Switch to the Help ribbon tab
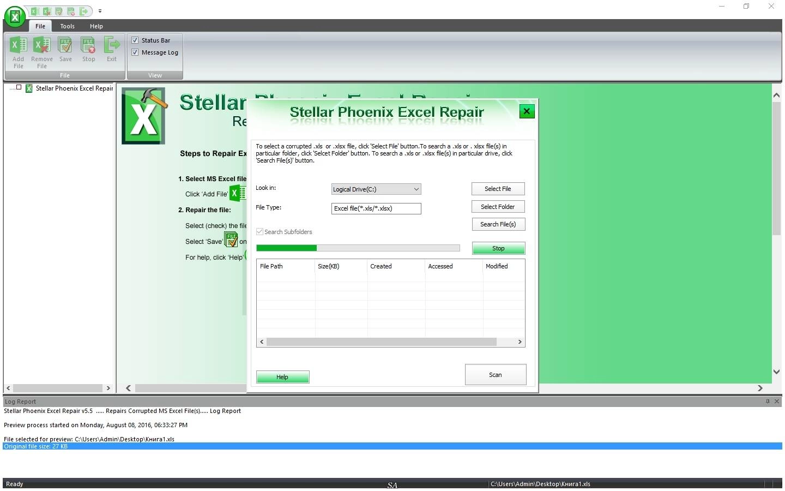Image resolution: width=785 pixels, height=491 pixels. [x=96, y=26]
